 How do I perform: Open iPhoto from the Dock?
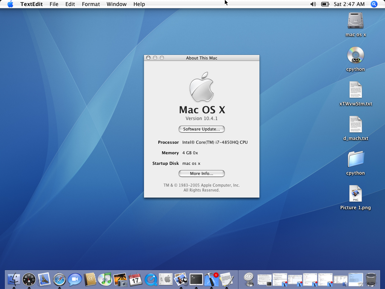[120, 280]
